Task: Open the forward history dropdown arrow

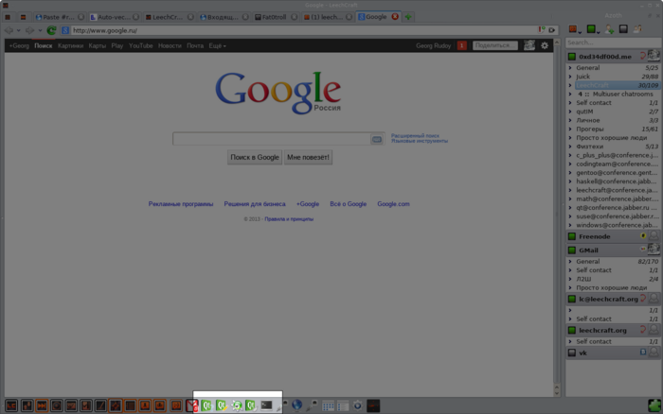Action: tap(40, 30)
